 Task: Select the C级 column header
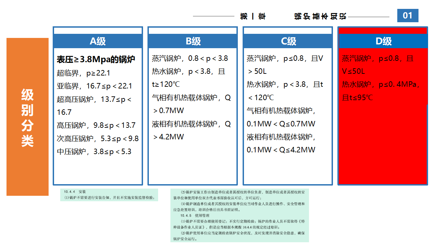288,41
